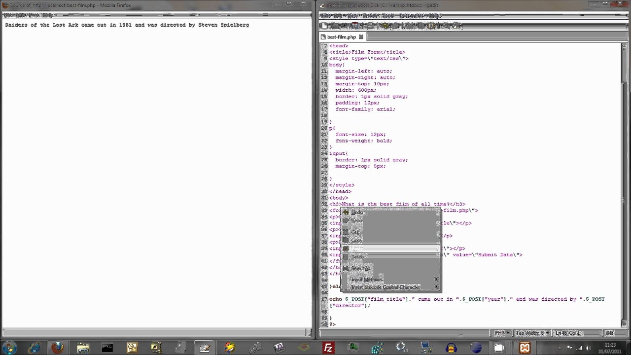The height and width of the screenshot is (355, 631).
Task: Close the best-film.php tab
Action: click(x=361, y=37)
